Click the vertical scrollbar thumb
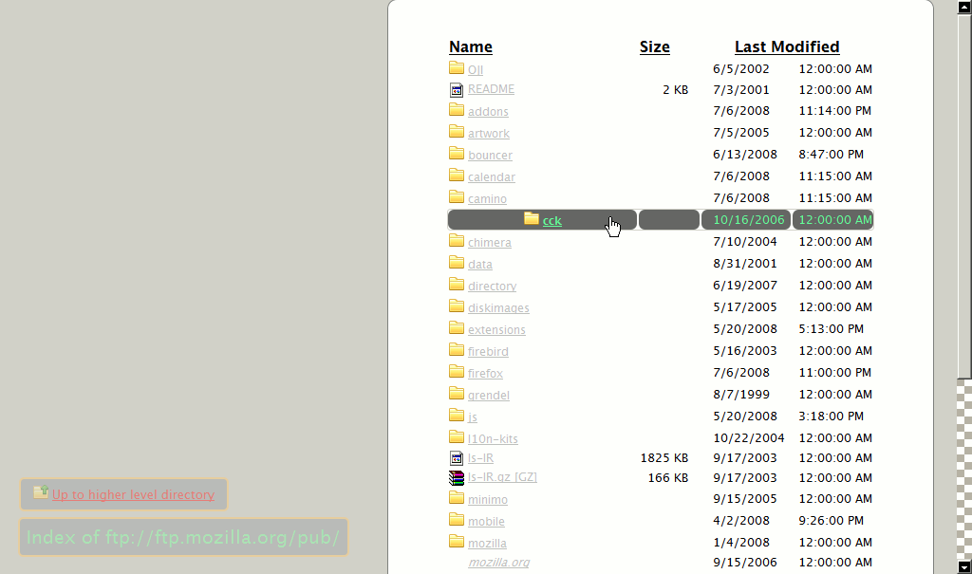This screenshot has width=972, height=574. pyautogui.click(x=964, y=196)
